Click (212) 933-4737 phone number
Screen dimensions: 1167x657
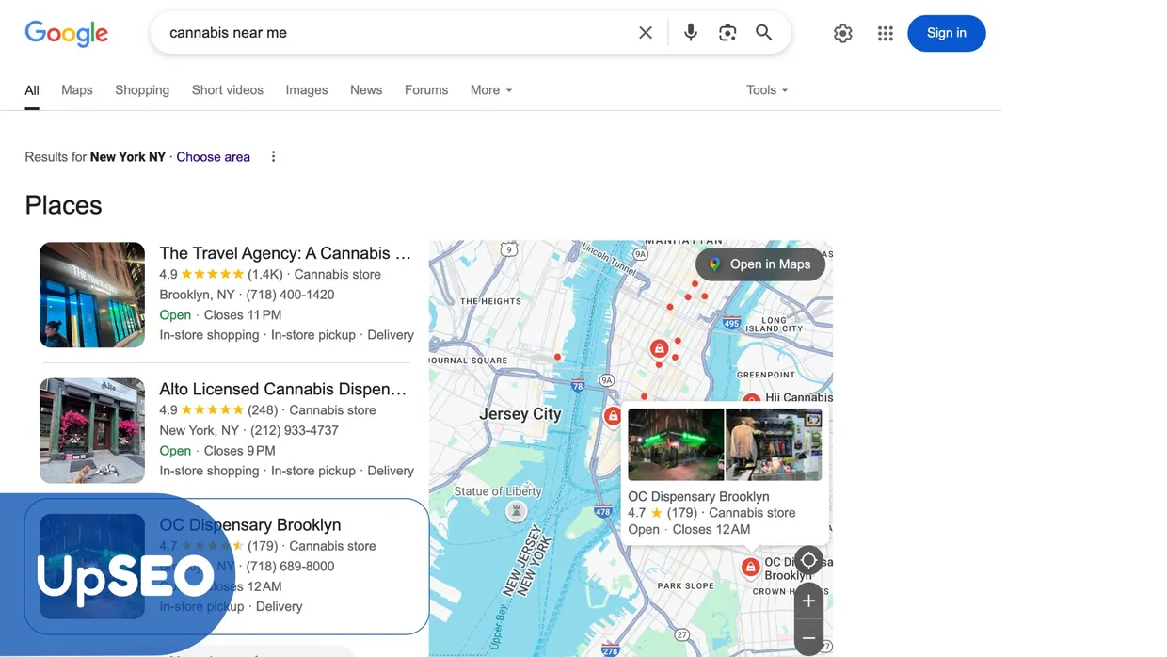295,430
